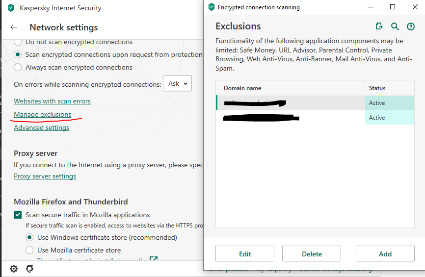Click the Edit button
Screen dimensions: 425x277
coord(245,254)
